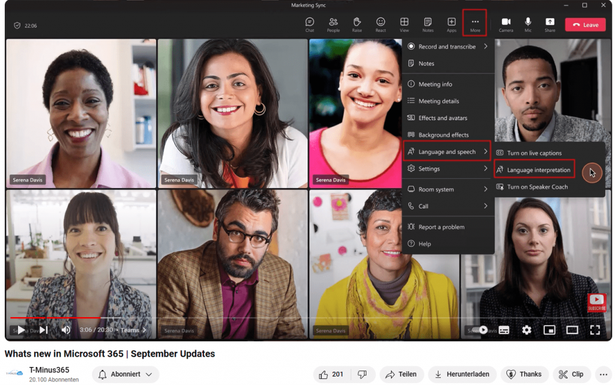Image resolution: width=615 pixels, height=385 pixels.
Task: Click the red Leave button
Action: click(585, 25)
